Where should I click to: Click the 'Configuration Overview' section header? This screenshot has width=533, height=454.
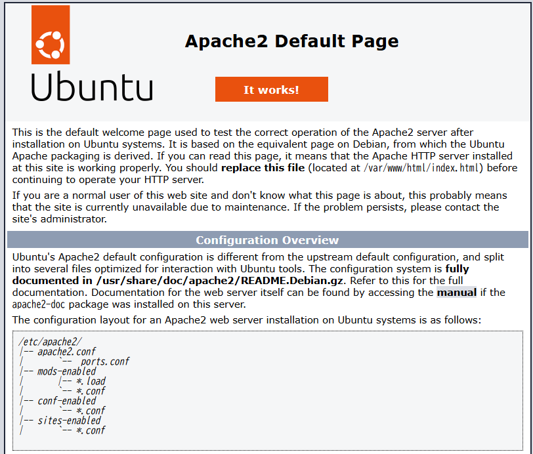pos(268,240)
